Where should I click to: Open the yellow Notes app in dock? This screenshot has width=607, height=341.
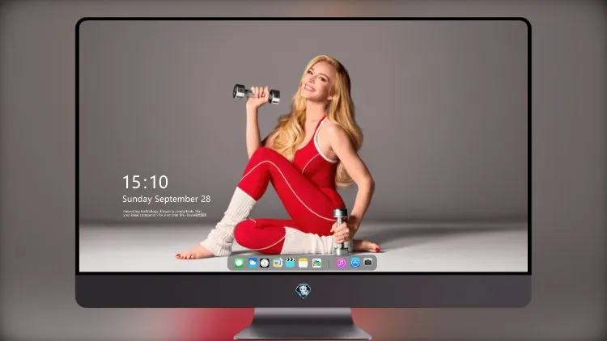303,263
